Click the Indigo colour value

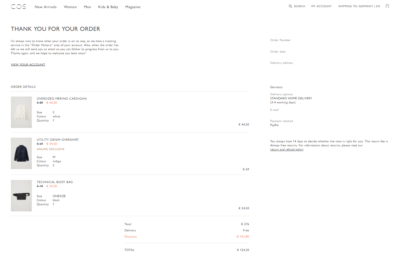(57, 161)
